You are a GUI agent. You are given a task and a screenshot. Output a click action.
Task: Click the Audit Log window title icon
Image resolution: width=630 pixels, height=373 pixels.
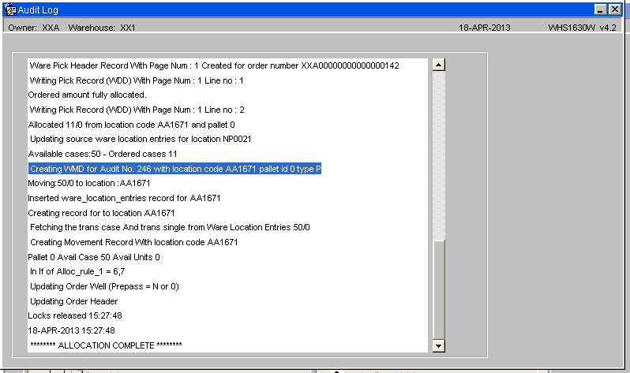[x=9, y=9]
